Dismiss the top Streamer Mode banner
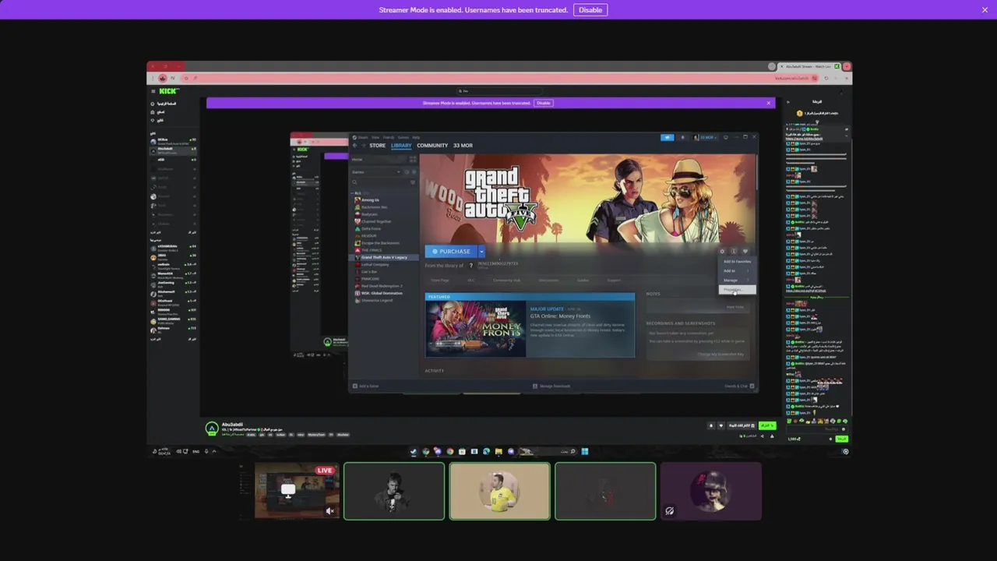The image size is (997, 561). coord(985,10)
